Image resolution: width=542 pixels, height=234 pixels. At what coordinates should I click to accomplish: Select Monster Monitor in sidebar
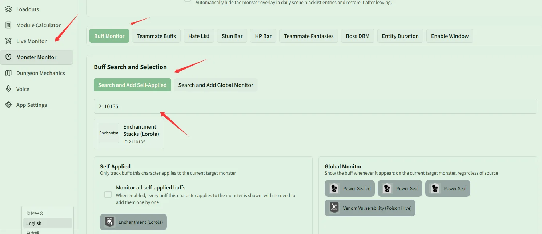coord(36,57)
